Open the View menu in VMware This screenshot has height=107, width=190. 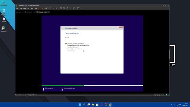[x=25, y=8]
